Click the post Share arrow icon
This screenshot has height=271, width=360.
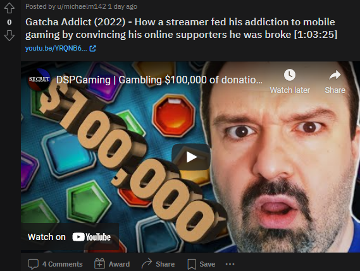pos(147,263)
